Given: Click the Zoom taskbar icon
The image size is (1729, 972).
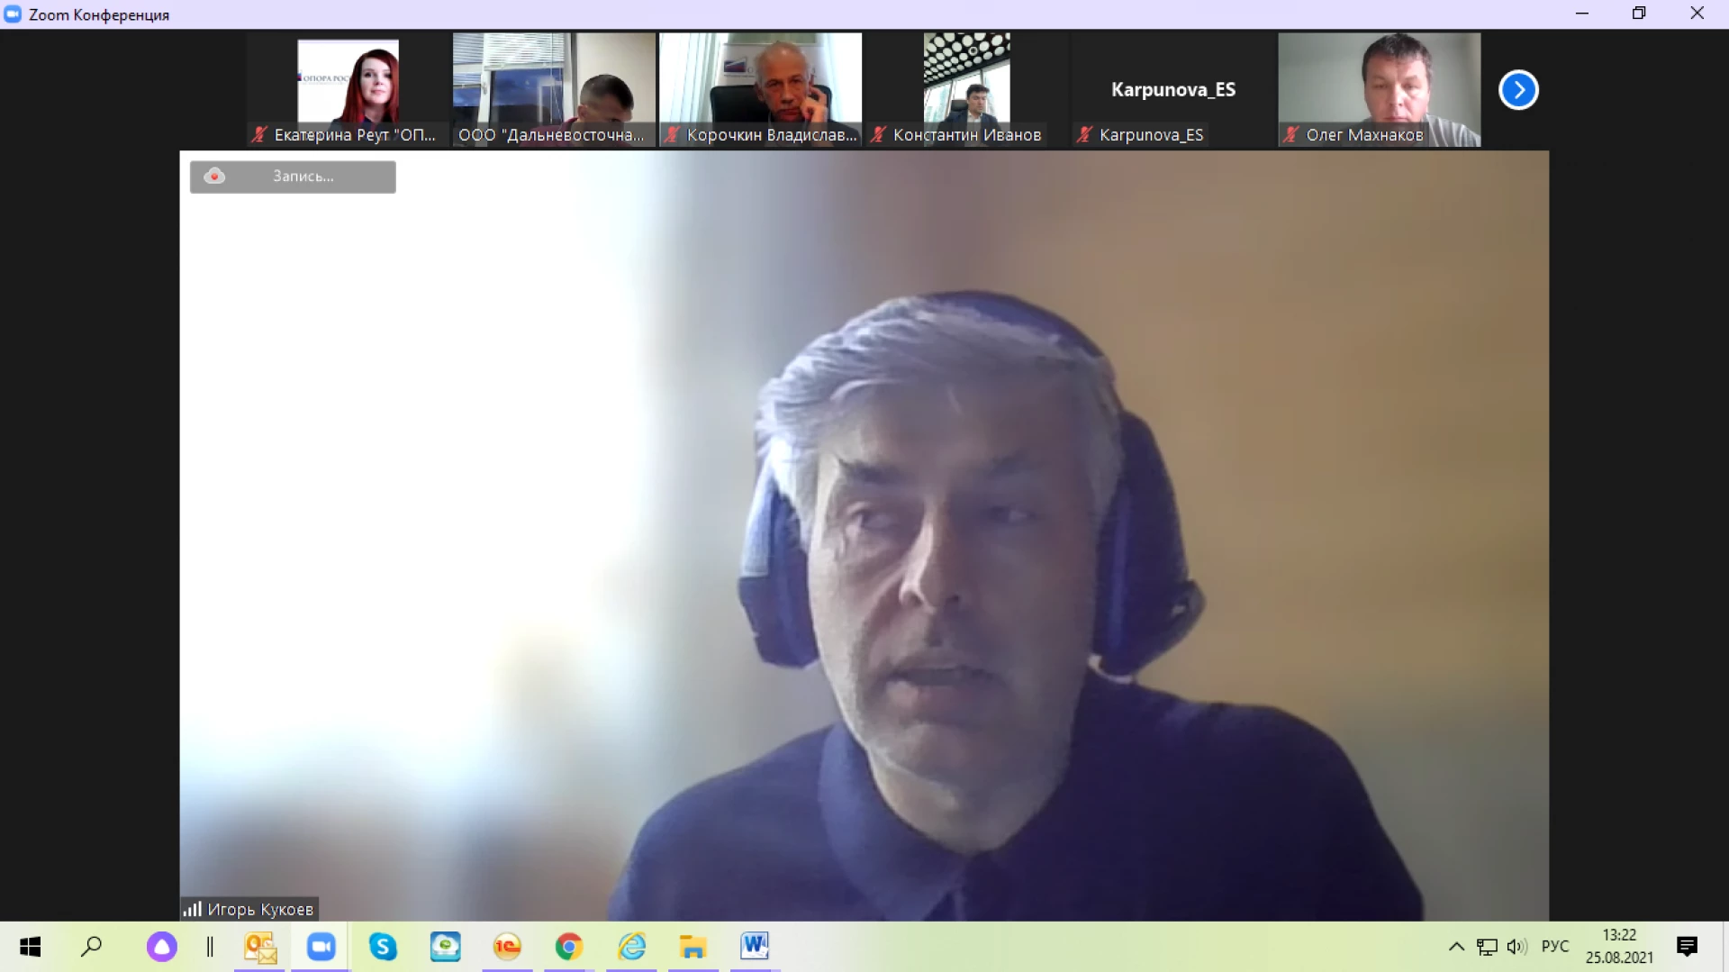Looking at the screenshot, I should pyautogui.click(x=321, y=947).
